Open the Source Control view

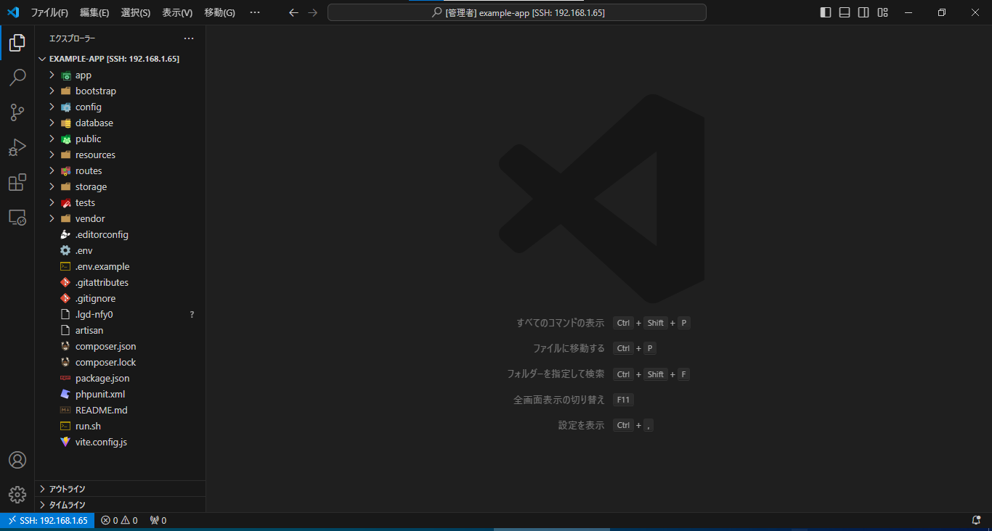click(x=17, y=112)
